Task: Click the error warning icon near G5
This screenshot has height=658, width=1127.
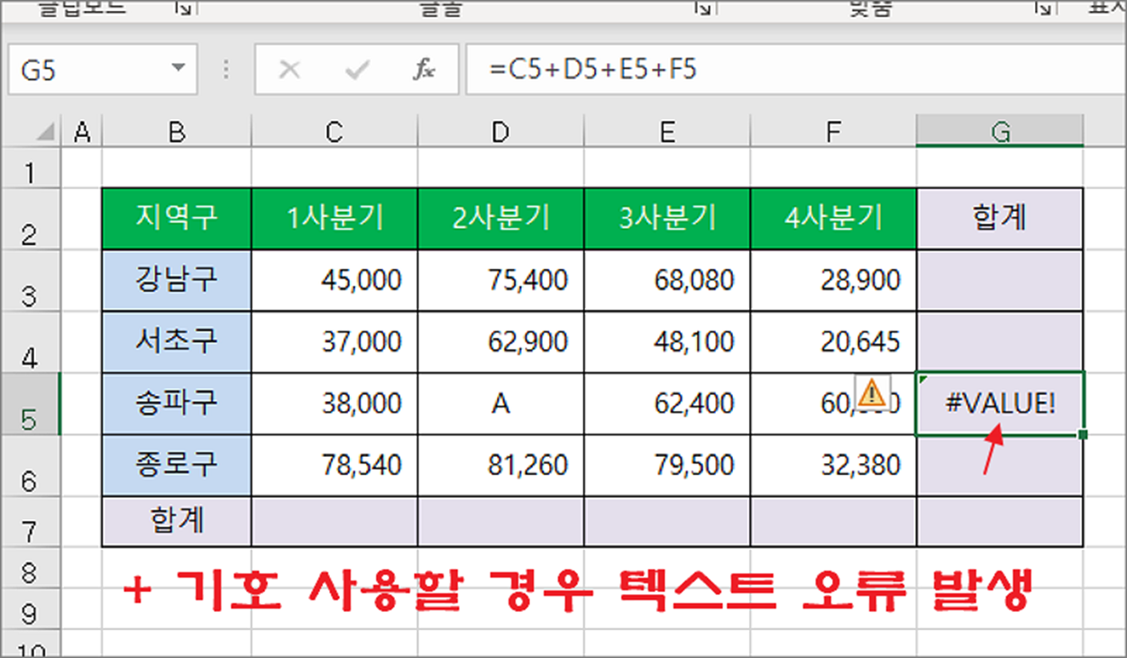Action: [872, 391]
